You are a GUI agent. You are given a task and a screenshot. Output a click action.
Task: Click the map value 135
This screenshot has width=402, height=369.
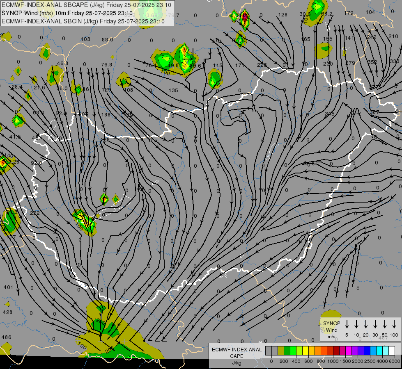(173, 90)
